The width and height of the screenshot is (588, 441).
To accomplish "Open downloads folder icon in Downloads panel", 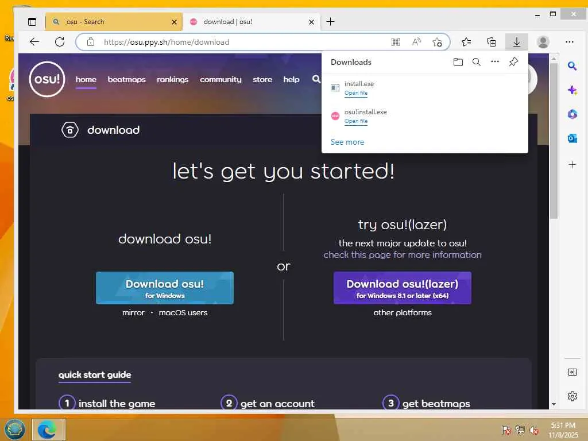I will [458, 62].
